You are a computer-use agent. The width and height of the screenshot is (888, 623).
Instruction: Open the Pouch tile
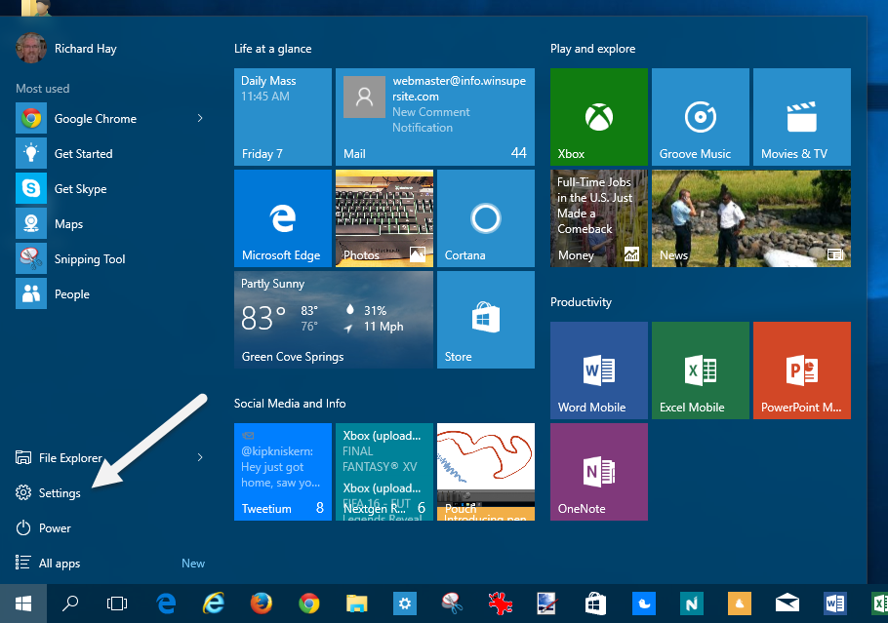[485, 472]
